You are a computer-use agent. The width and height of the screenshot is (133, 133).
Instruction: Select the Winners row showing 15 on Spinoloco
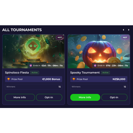[x=34, y=87]
